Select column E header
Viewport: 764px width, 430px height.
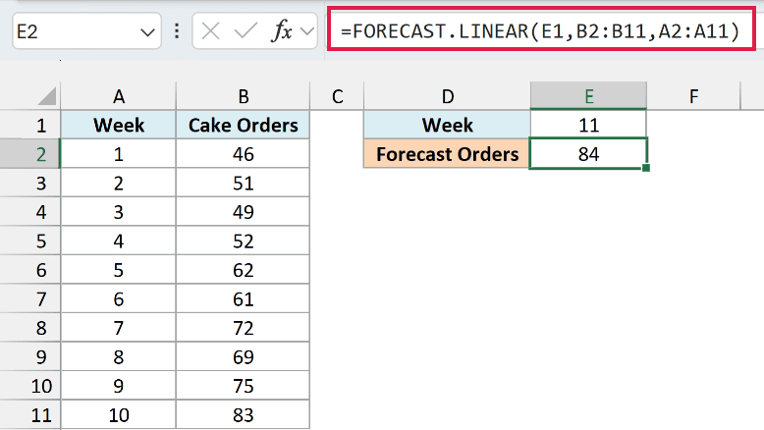click(588, 96)
